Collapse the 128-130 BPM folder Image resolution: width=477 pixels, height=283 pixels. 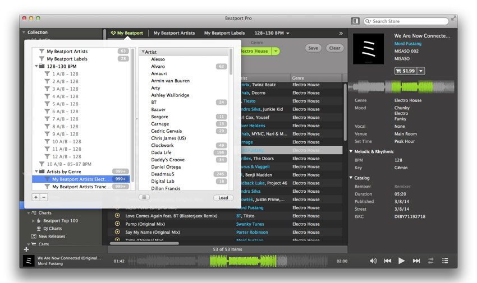coord(36,66)
